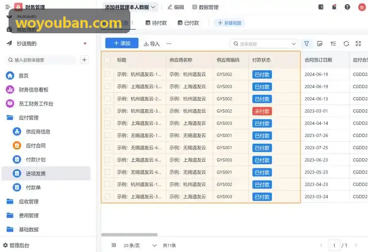
Task: Click 已付款 badge in the 2023-04-23 row
Action: 262,184
